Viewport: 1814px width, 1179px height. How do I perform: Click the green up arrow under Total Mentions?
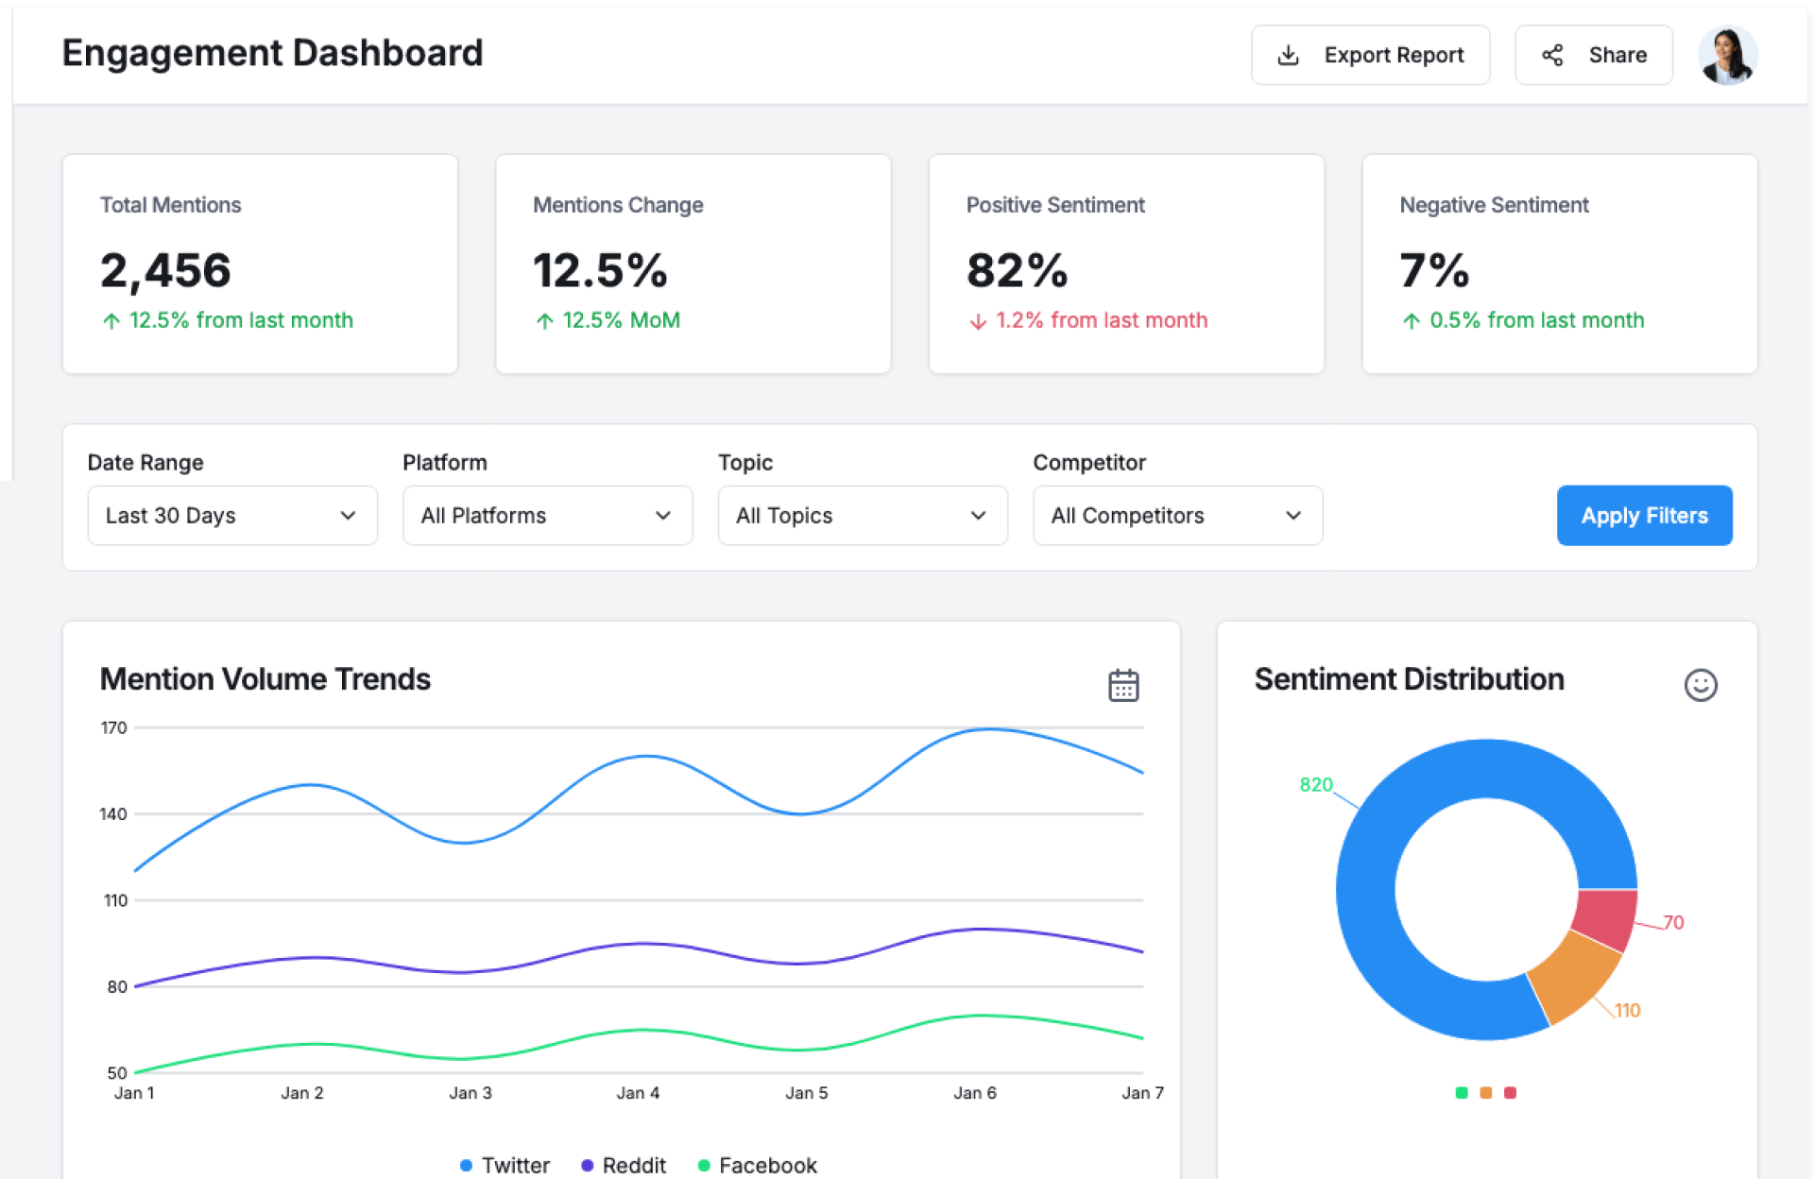pyautogui.click(x=111, y=321)
